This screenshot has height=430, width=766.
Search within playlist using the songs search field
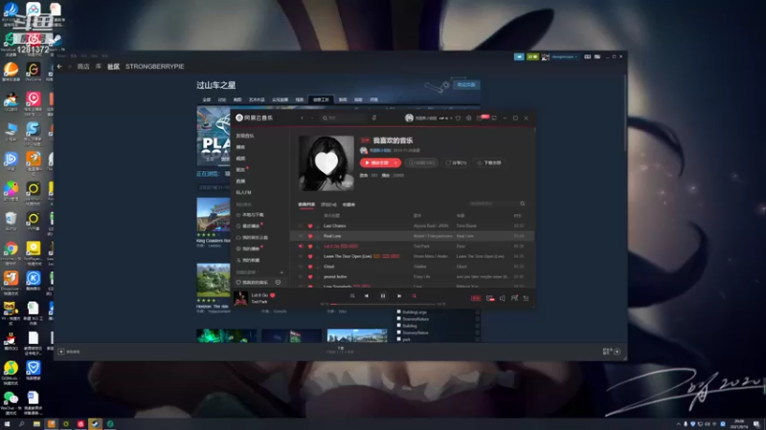click(x=496, y=204)
